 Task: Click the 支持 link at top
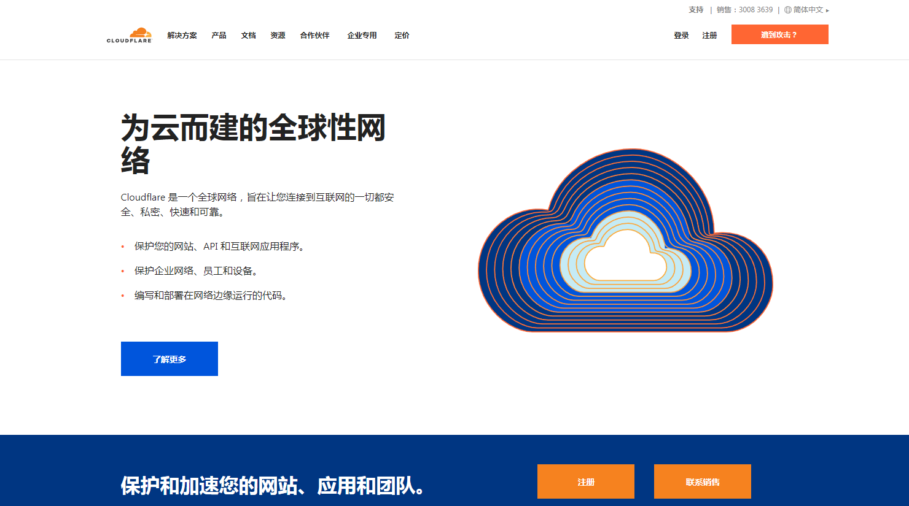[x=696, y=10]
